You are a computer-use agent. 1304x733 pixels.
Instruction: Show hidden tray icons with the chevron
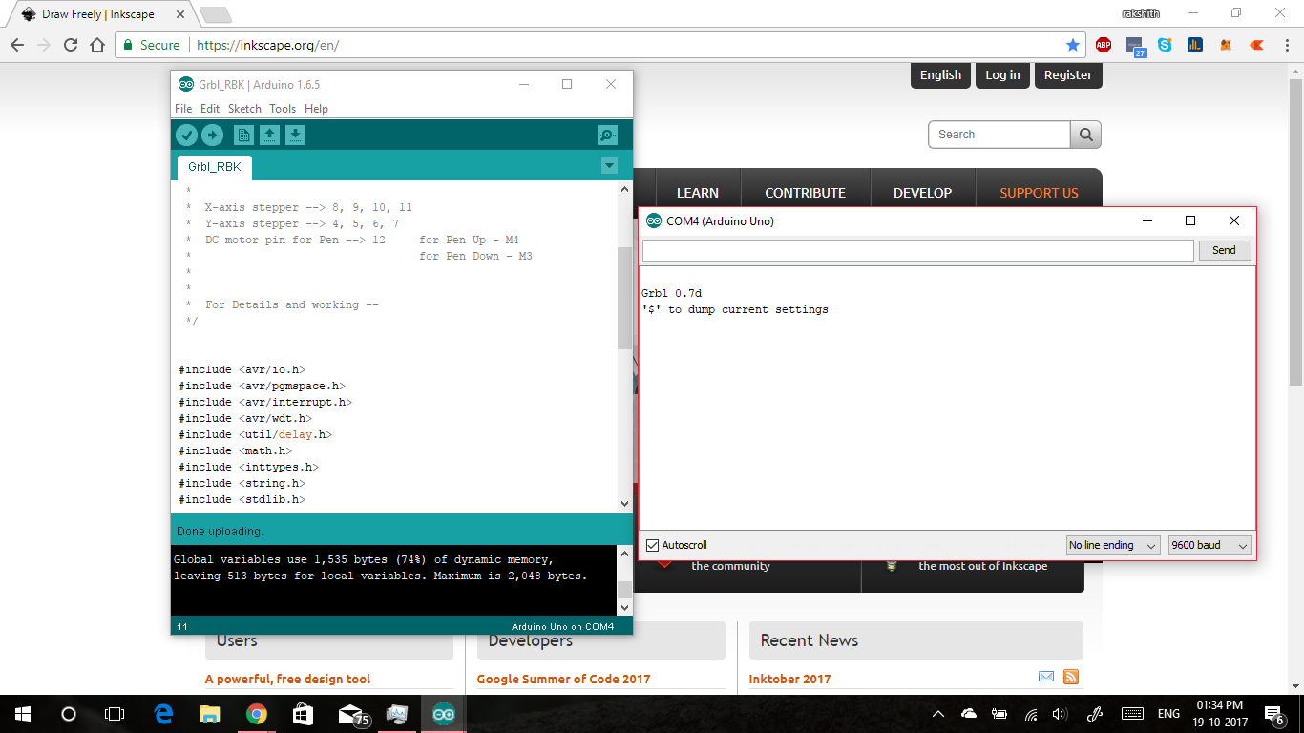click(938, 714)
